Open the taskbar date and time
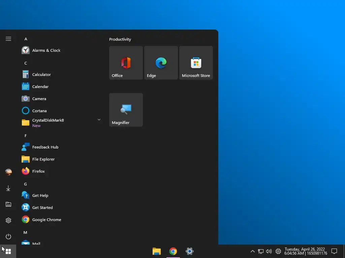 305,251
